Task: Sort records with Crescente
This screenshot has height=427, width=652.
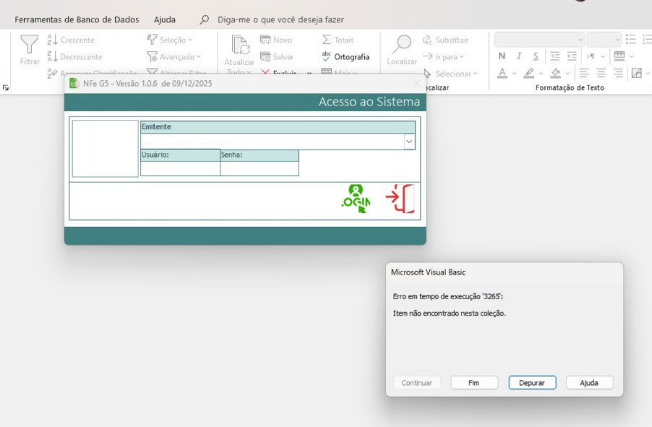Action: pos(71,40)
